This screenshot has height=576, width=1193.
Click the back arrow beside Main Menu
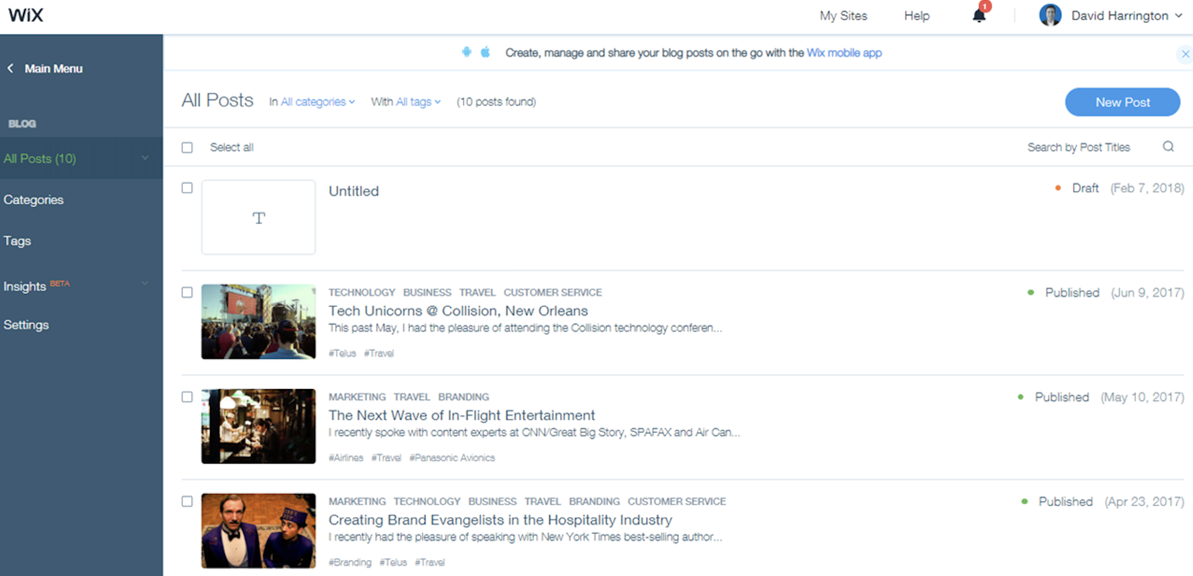[10, 68]
